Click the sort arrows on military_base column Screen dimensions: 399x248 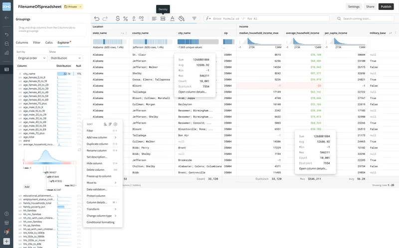391,33
